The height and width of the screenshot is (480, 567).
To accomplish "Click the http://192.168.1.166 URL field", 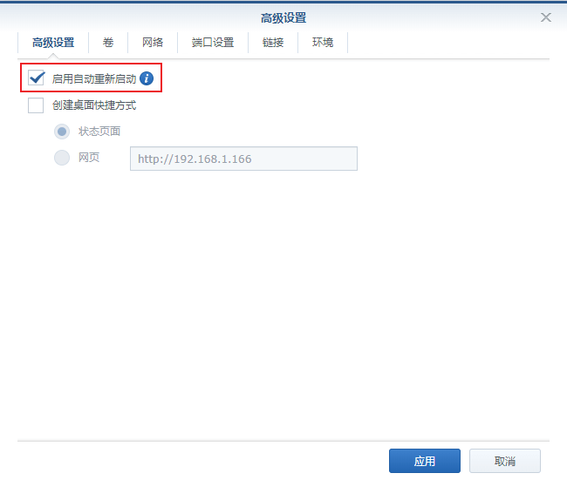I will (243, 159).
